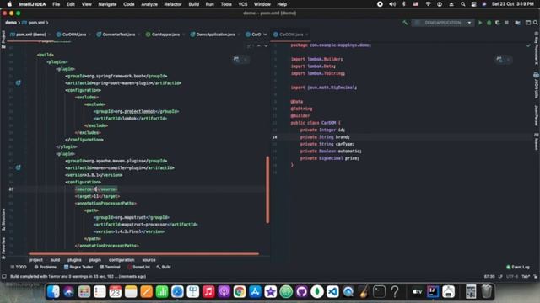
Task: Open the Structure tool window strip
Action: point(3,220)
